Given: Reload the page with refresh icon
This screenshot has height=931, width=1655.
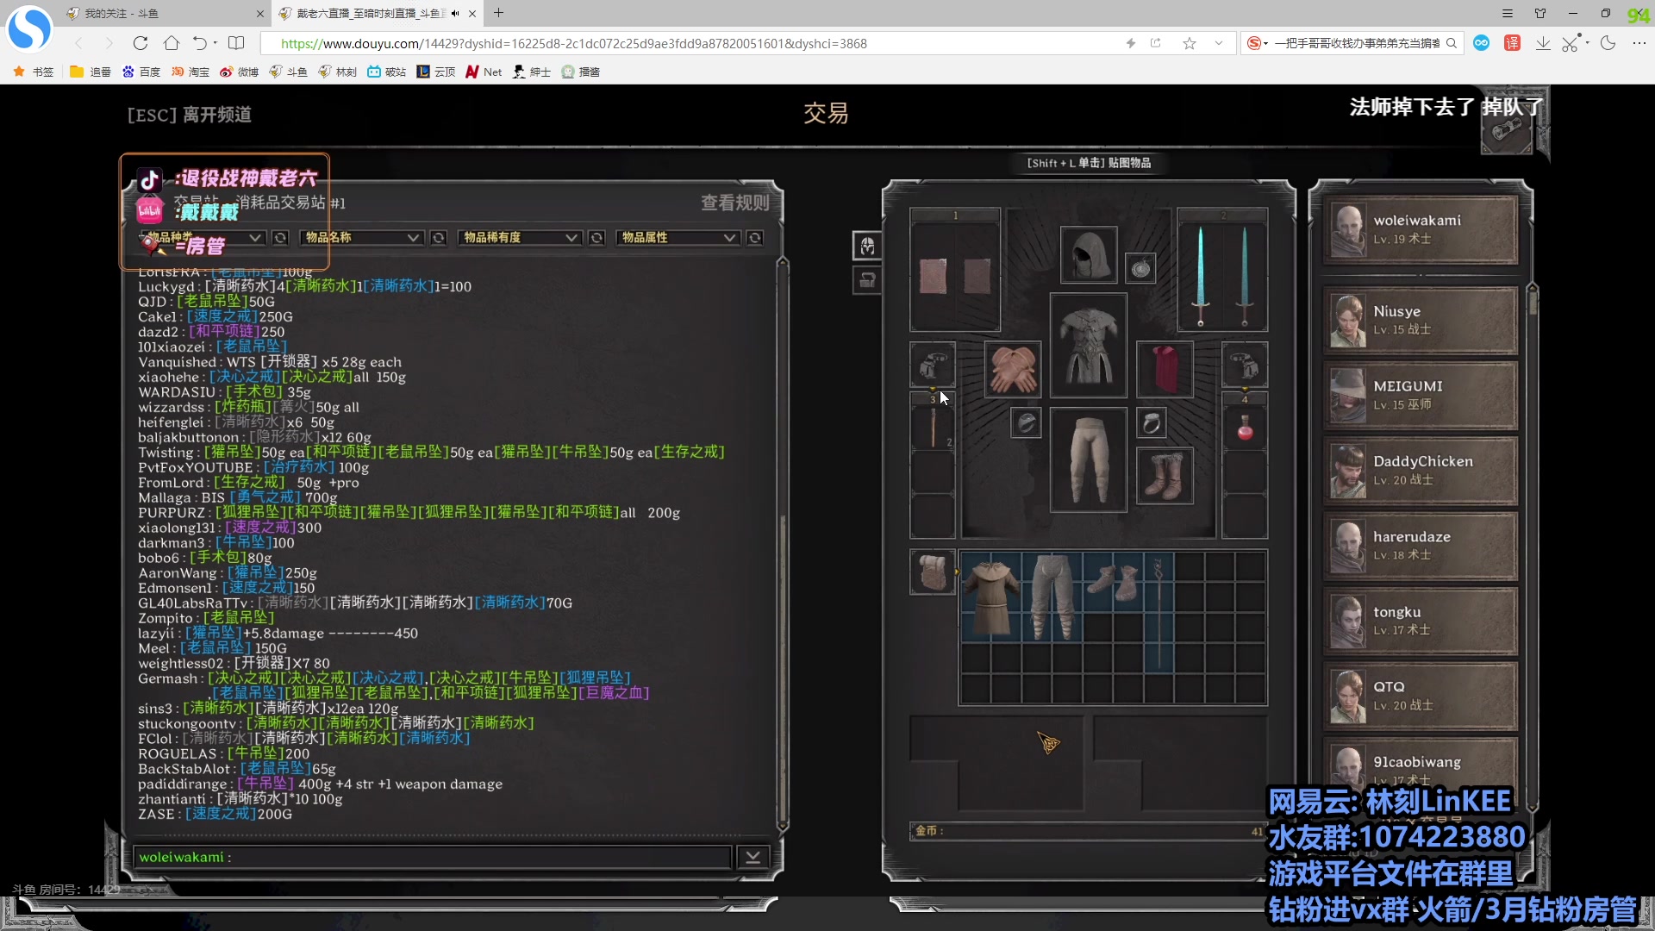Looking at the screenshot, I should click(141, 43).
